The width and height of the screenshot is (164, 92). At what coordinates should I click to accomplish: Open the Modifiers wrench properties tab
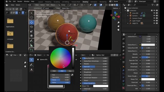tap(124, 70)
